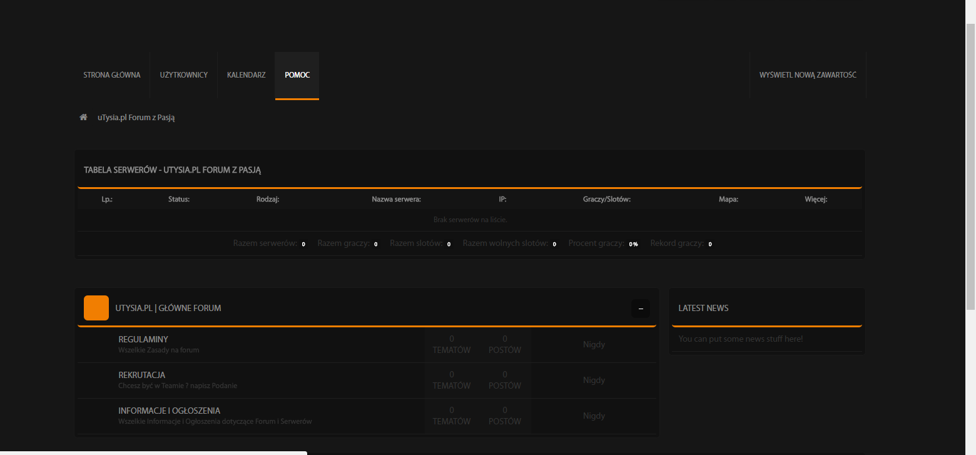
Task: Click the Mapa column header
Action: pos(728,199)
